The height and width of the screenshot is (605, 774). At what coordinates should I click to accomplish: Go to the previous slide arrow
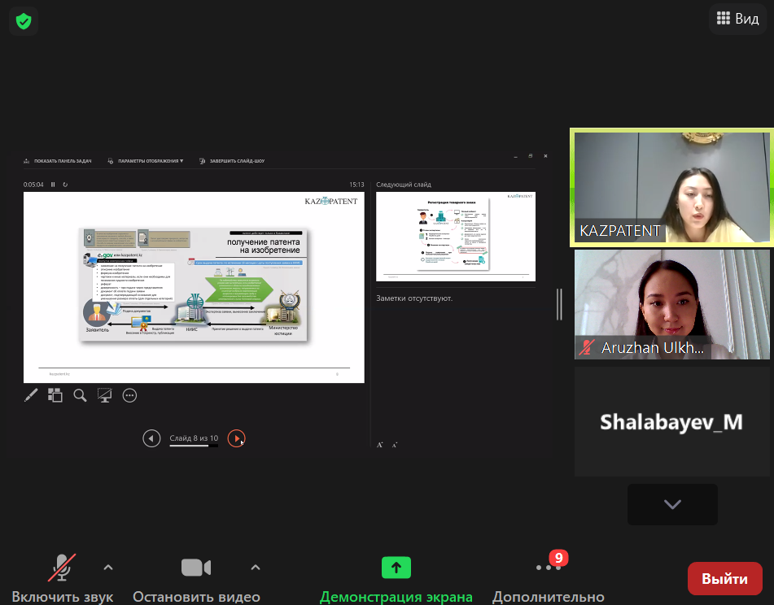point(151,438)
